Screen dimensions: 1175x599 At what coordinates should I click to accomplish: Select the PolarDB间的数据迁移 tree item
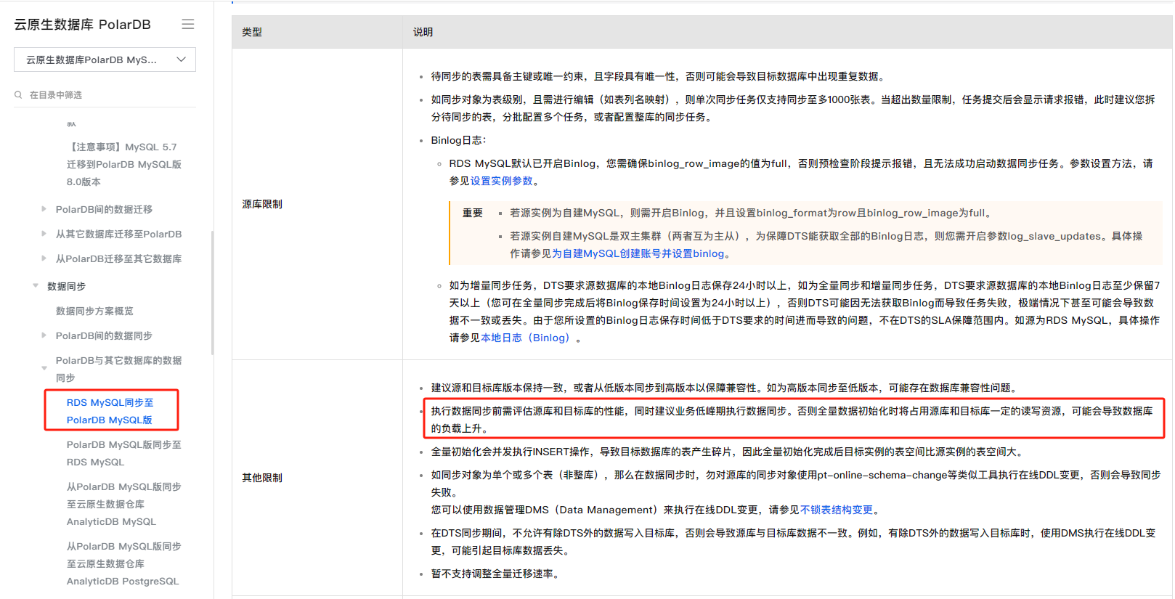tap(104, 209)
